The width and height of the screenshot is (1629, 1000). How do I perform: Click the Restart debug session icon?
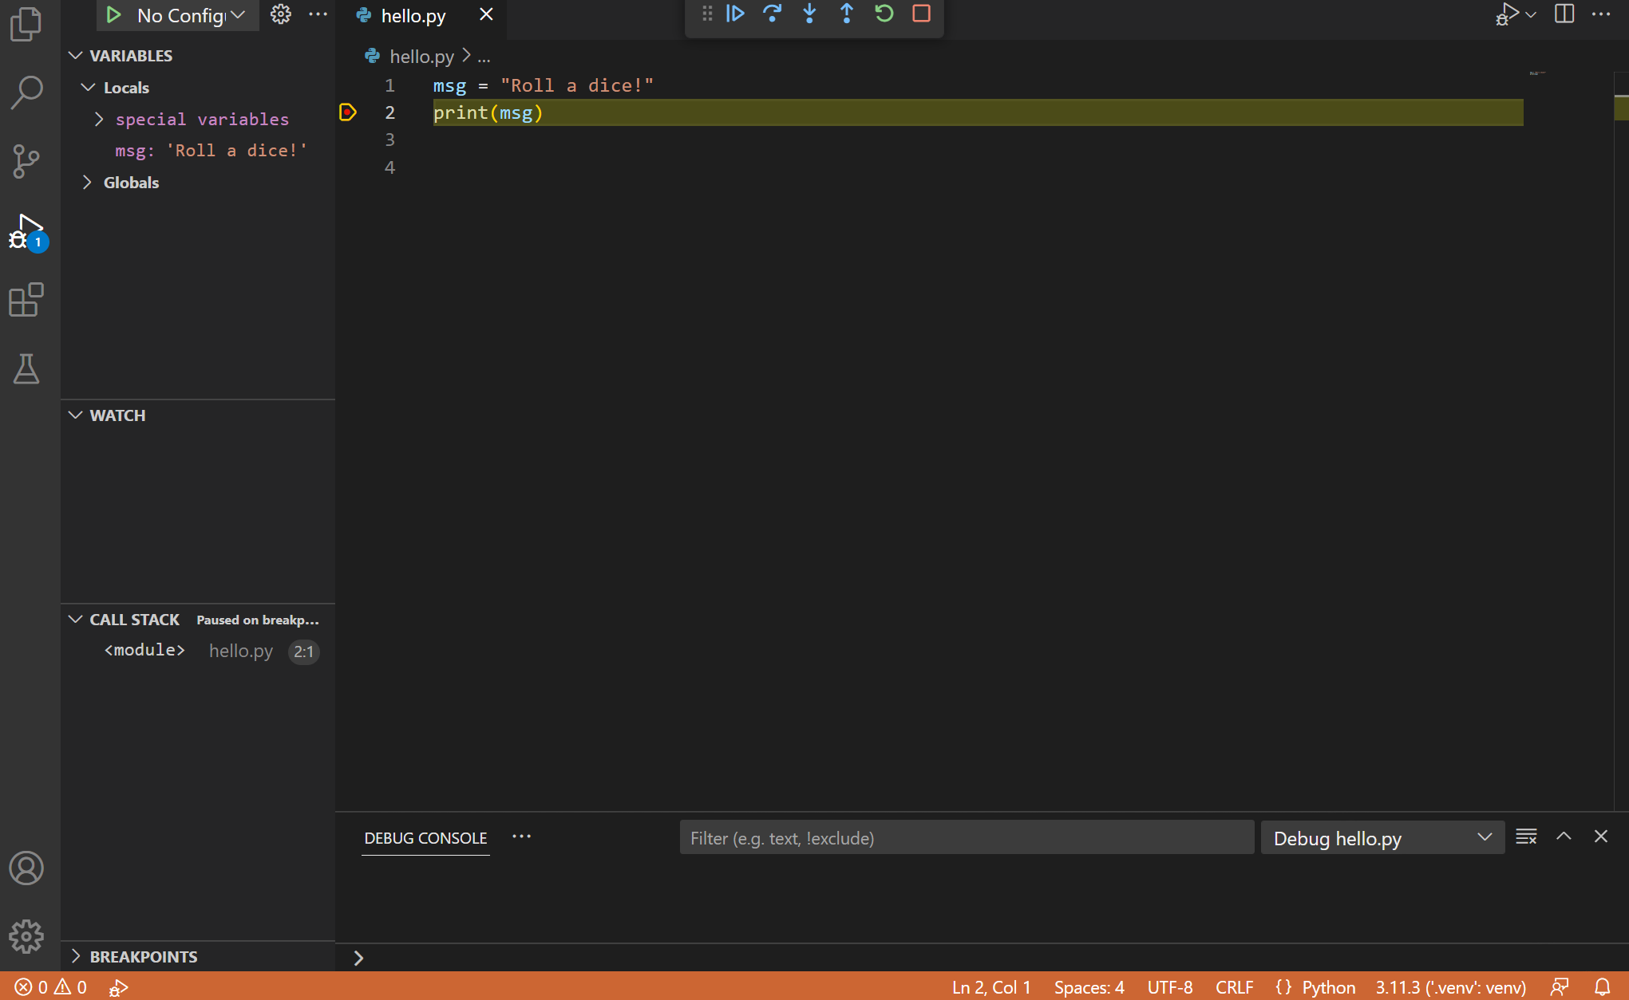click(882, 13)
